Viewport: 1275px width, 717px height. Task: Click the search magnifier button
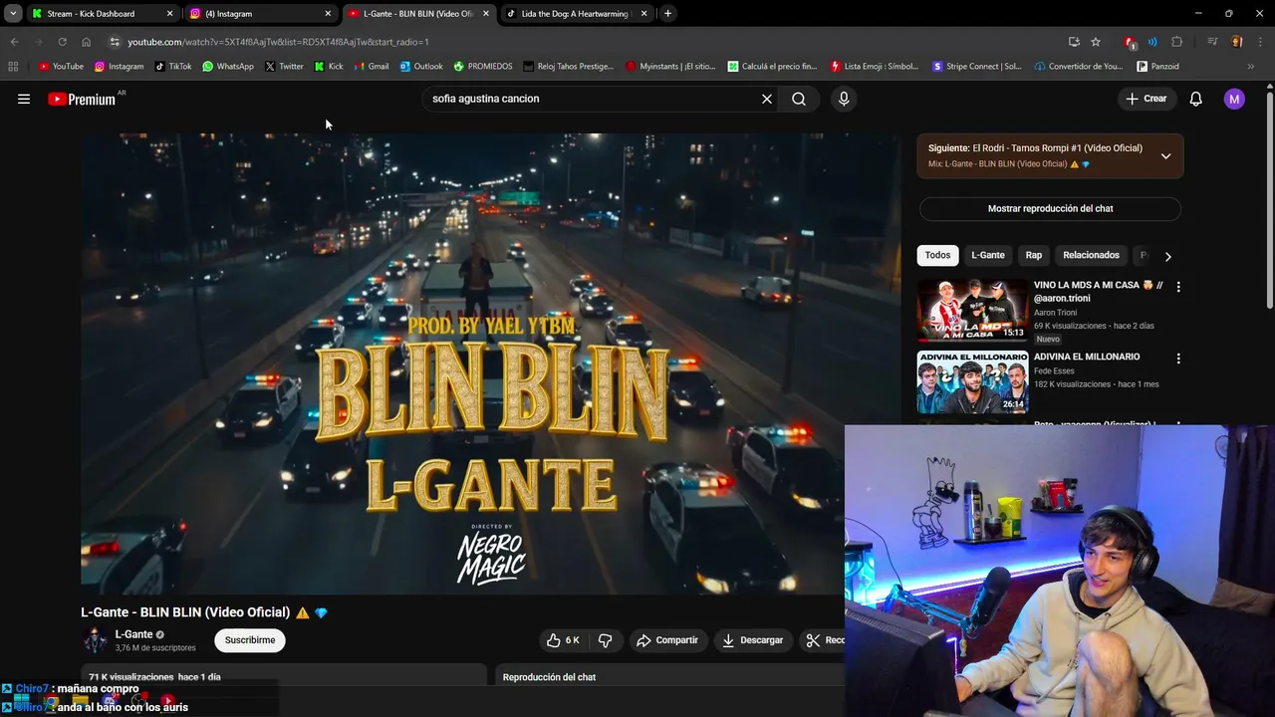point(799,99)
